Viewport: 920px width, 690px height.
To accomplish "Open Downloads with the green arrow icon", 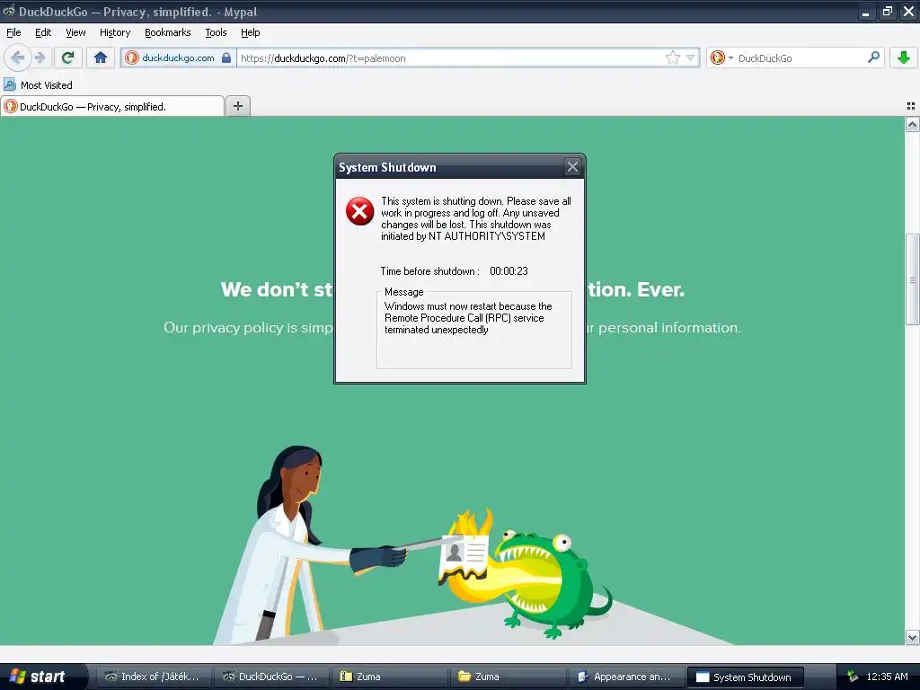I will coord(904,57).
